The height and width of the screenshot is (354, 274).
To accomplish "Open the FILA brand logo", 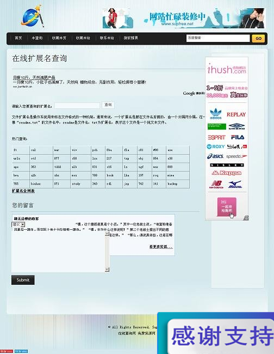I will click(x=238, y=137).
